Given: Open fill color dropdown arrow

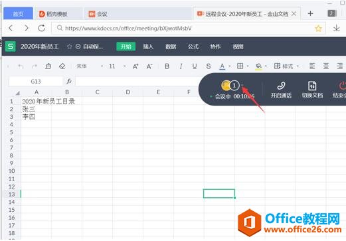Looking at the screenshot, I should 266,66.
